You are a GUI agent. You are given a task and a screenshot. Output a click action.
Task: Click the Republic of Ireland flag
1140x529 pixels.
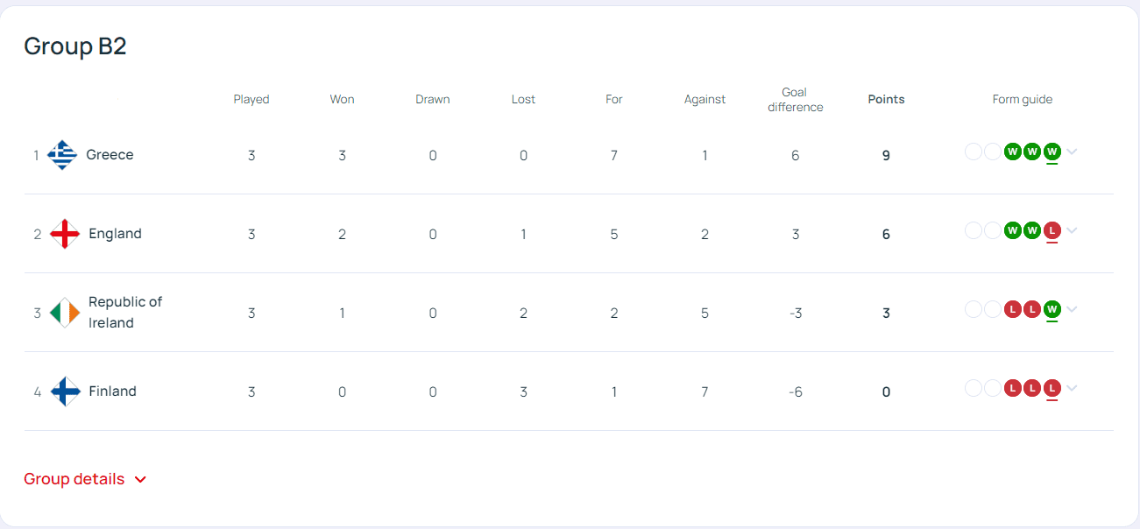coord(65,313)
